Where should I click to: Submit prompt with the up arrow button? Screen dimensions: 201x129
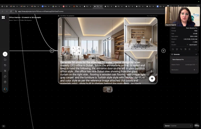coord(152,79)
